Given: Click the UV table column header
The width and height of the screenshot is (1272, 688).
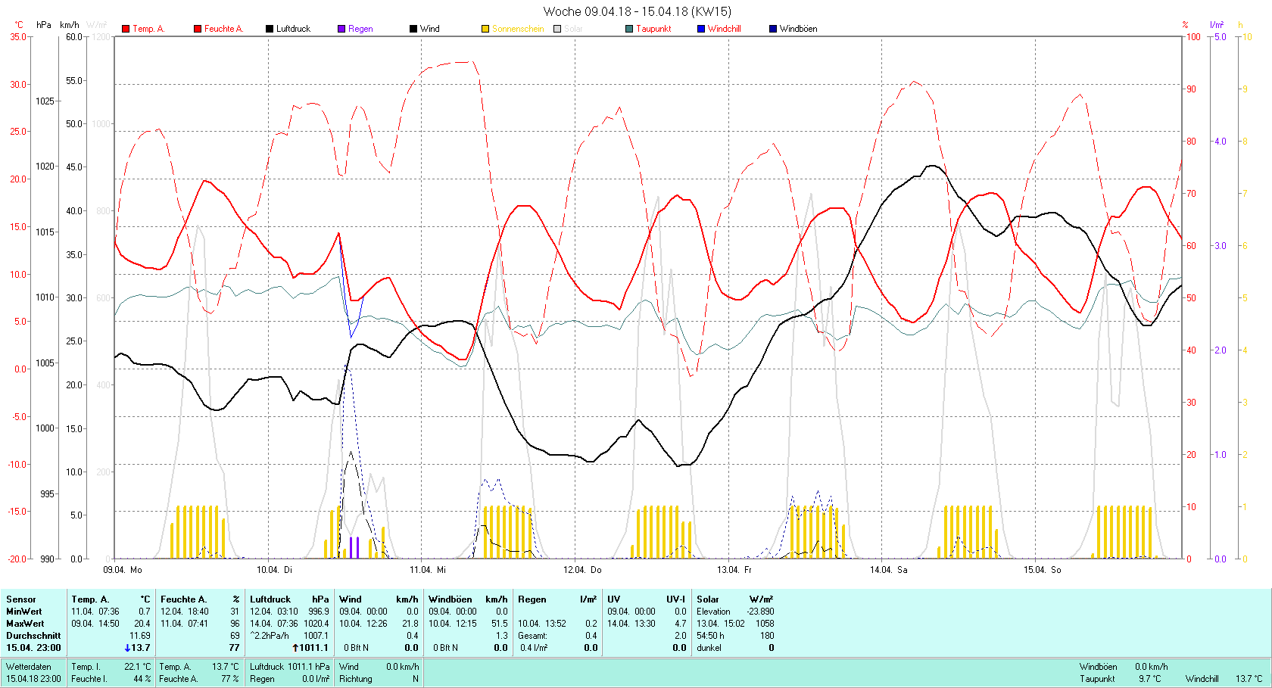Looking at the screenshot, I should tap(614, 599).
